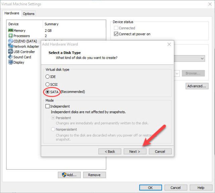This screenshot has height=193, width=215.
Task: Switch to the Options tab
Action: (x=29, y=14)
